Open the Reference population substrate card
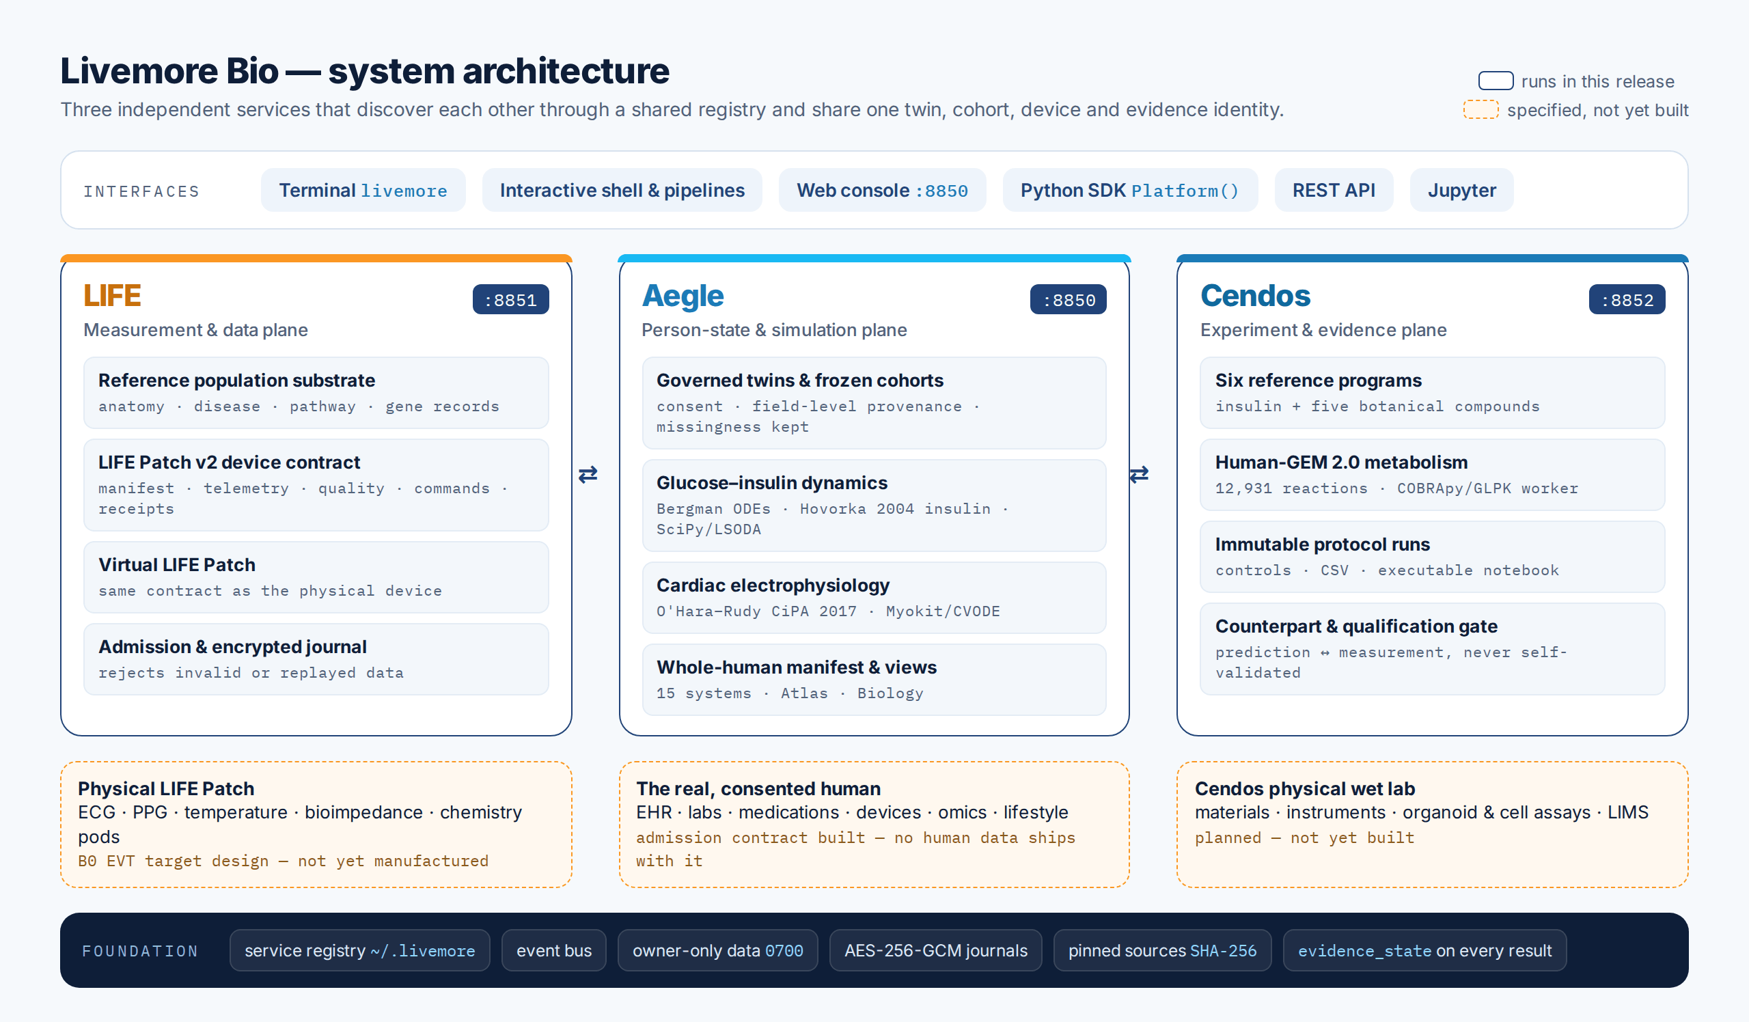 coord(316,393)
